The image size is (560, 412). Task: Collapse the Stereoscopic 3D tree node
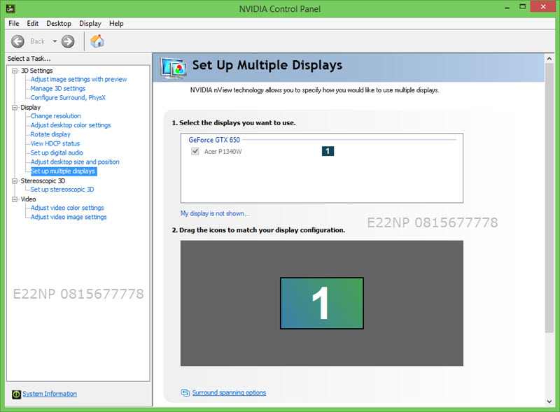click(15, 181)
